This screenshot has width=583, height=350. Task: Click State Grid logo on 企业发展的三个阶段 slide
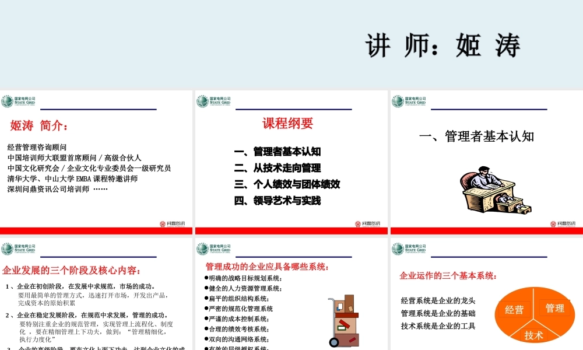pos(18,249)
